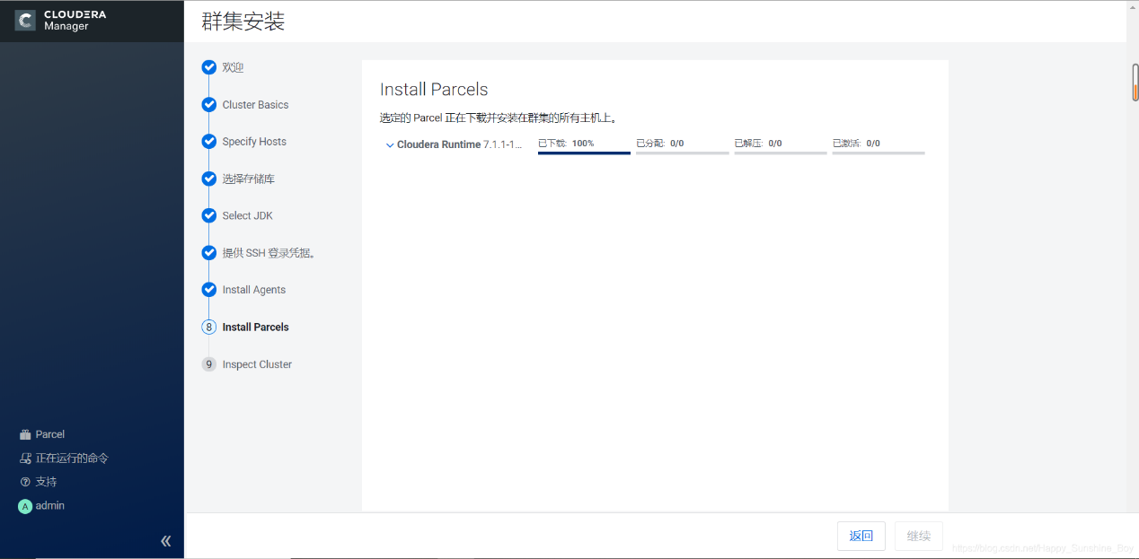Click the admin user avatar icon

click(25, 506)
